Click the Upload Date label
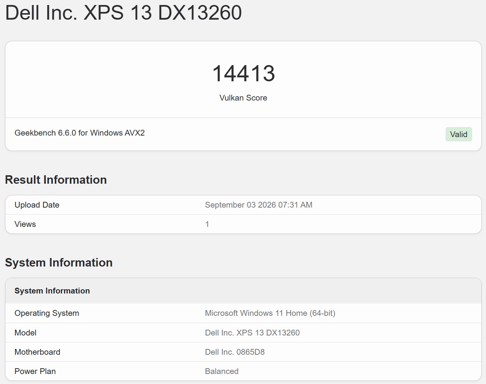This screenshot has height=384, width=486. click(37, 205)
